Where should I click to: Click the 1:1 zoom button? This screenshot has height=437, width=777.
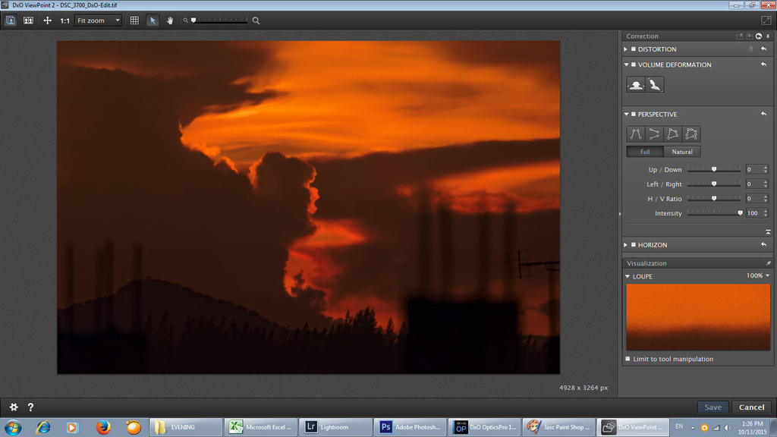click(64, 20)
